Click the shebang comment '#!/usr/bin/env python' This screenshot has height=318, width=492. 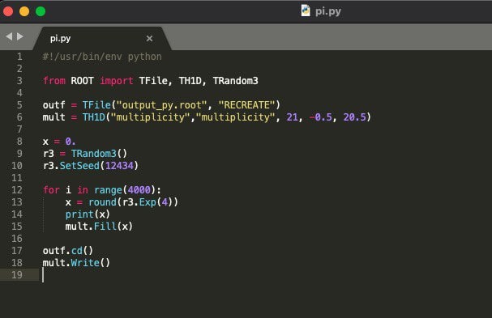102,57
